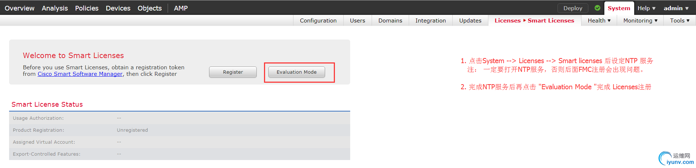Expand the Monitoring menu

[x=640, y=21]
